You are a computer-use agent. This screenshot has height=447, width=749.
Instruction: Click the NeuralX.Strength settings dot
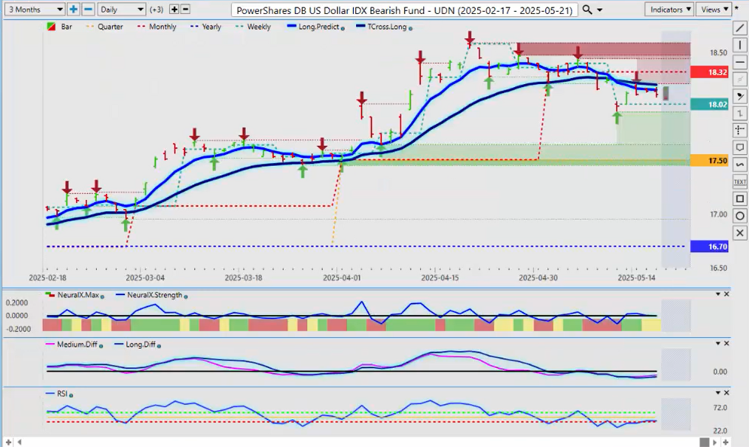point(185,297)
